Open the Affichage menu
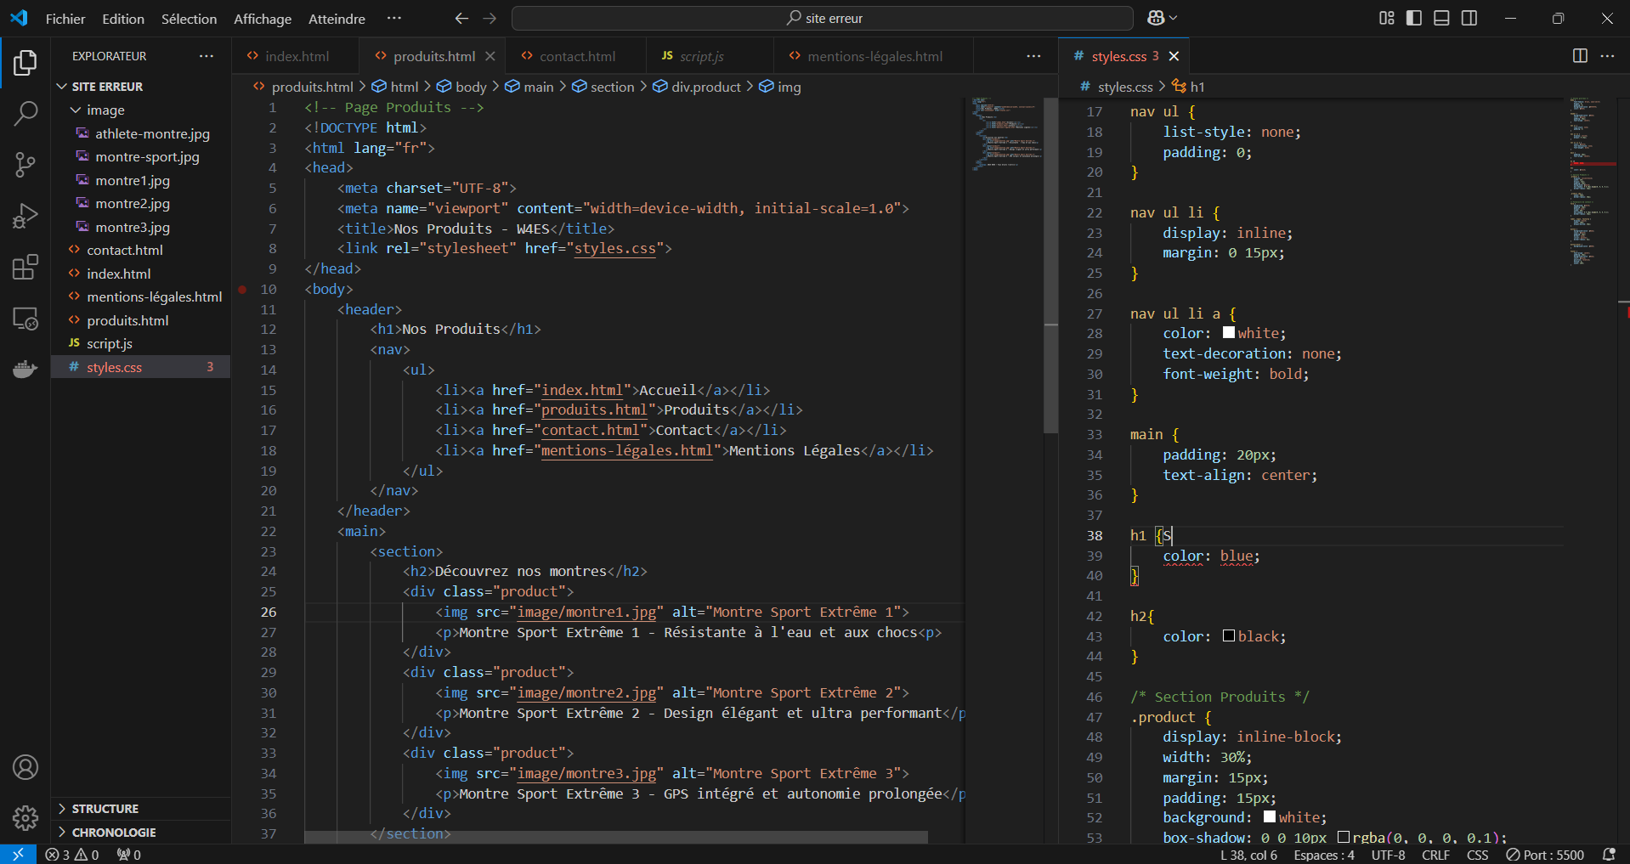1630x864 pixels. [262, 18]
